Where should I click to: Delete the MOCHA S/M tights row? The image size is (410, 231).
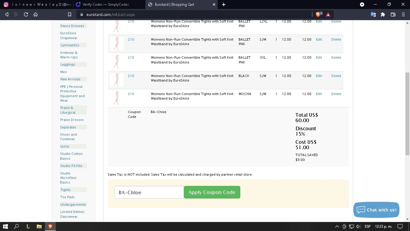coord(336,94)
